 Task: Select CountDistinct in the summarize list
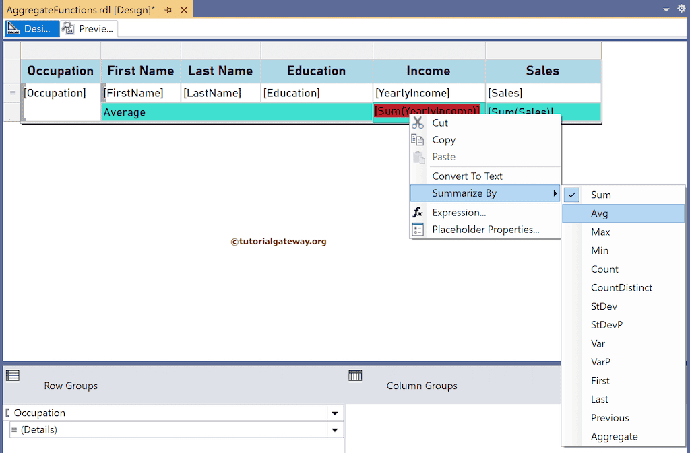[x=623, y=287]
